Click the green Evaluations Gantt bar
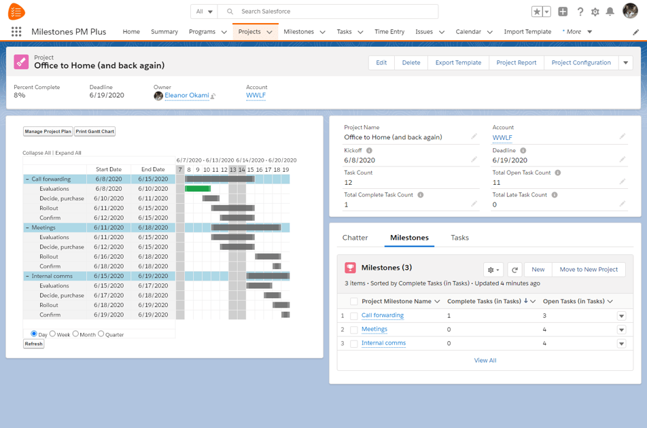 (198, 189)
